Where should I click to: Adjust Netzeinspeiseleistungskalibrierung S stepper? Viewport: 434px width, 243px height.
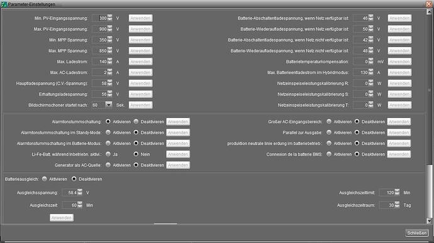tap(371, 94)
